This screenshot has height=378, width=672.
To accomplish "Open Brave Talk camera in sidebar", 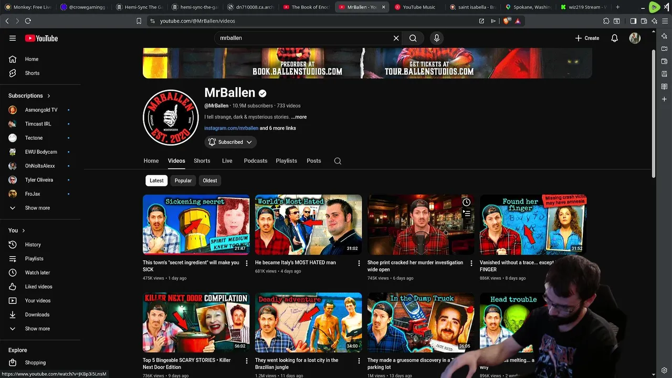I will pyautogui.click(x=664, y=49).
